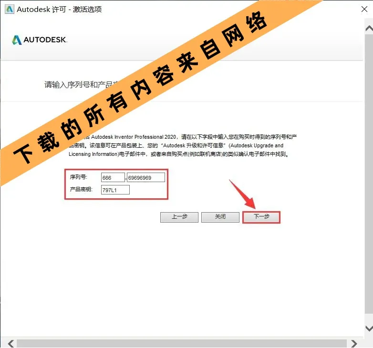
Task: Click the vertical scrollbar up arrow
Action: (x=369, y=29)
